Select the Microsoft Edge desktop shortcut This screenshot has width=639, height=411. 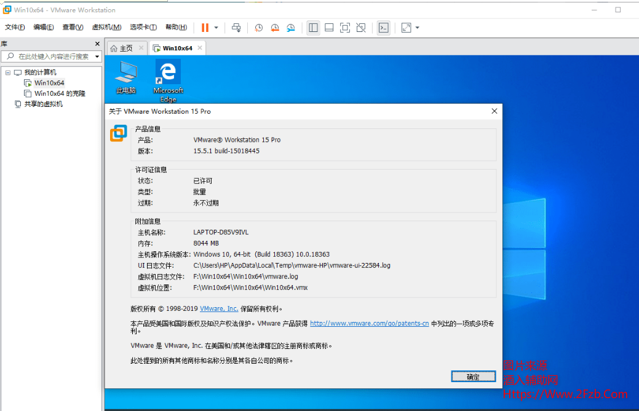tap(168, 81)
